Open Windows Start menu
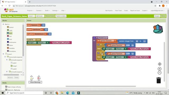 click(3, 93)
